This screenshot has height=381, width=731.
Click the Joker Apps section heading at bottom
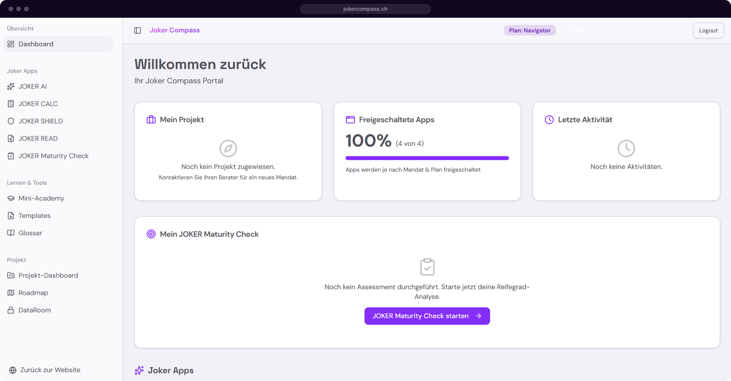coord(171,371)
